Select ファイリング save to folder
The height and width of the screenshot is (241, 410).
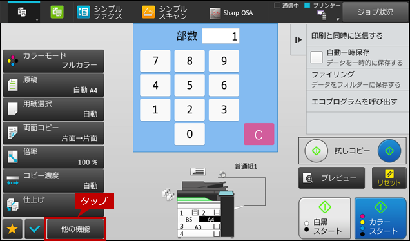(x=357, y=79)
